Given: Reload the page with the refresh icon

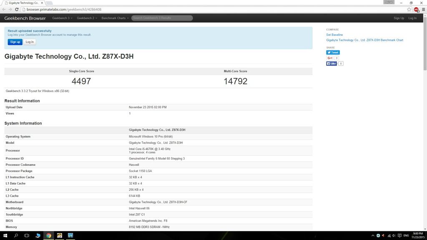Looking at the screenshot, I should coord(17,10).
